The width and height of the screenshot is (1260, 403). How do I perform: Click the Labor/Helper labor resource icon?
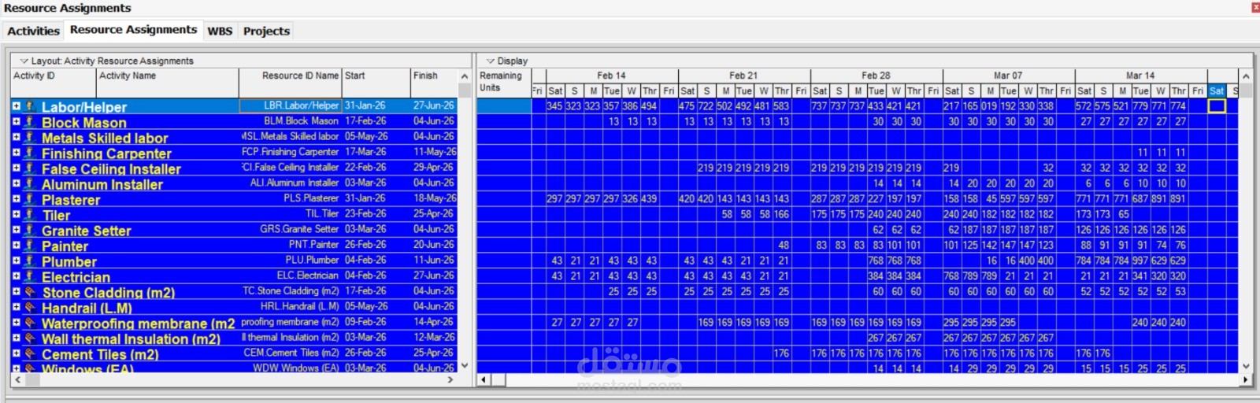click(30, 106)
